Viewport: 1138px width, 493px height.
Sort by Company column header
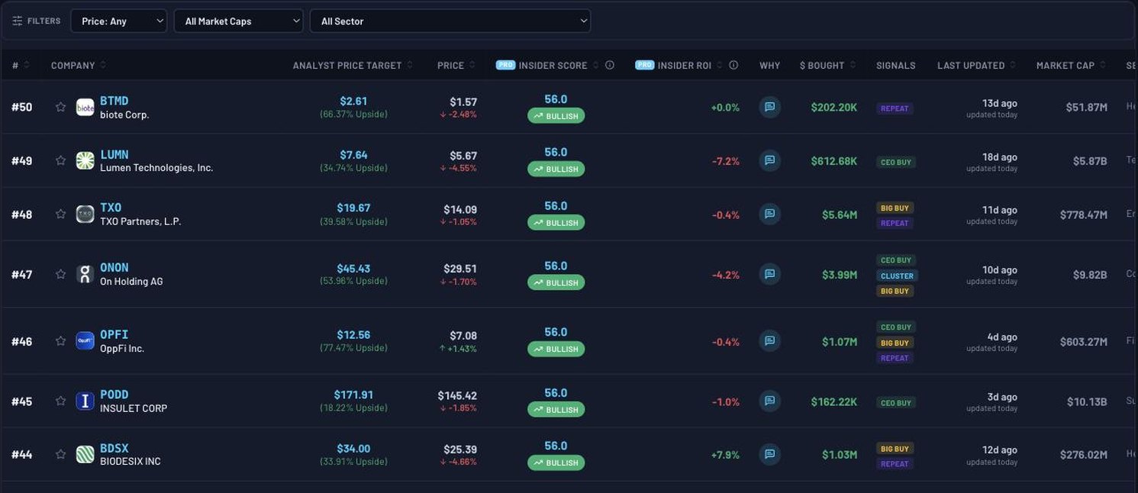coord(79,65)
